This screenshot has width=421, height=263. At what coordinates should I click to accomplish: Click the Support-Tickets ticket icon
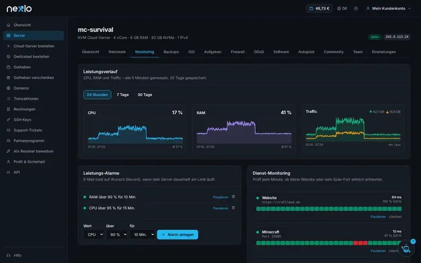pyautogui.click(x=8, y=130)
